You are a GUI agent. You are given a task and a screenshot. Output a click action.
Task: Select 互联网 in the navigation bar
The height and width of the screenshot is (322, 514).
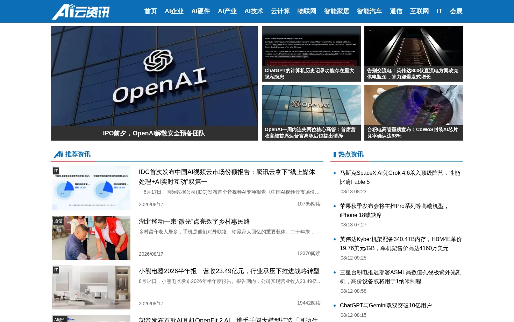420,11
